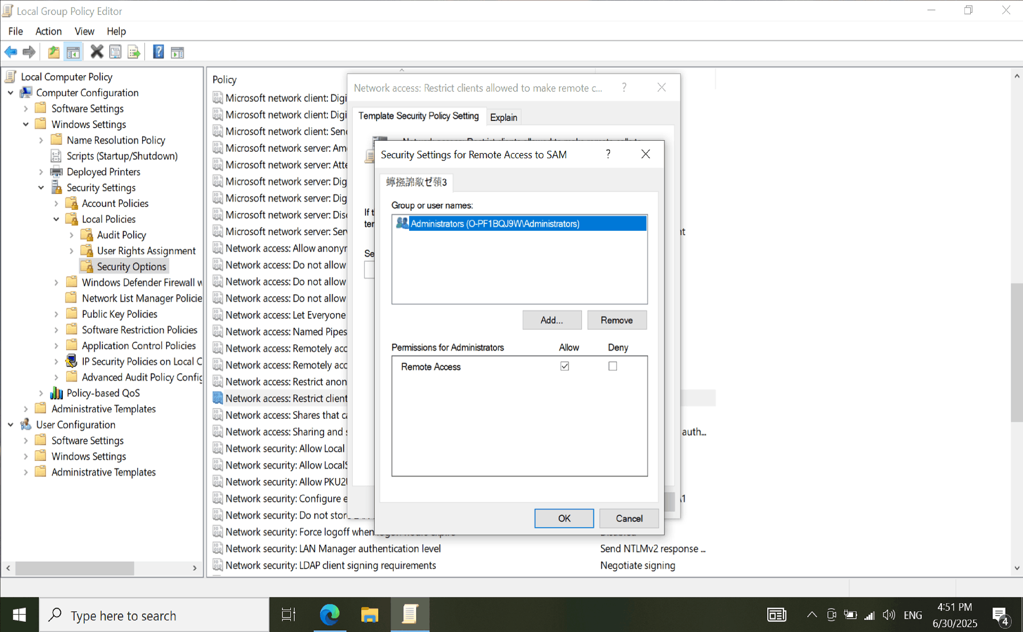1023x632 pixels.
Task: Click the volume icon in system tray
Action: (888, 615)
